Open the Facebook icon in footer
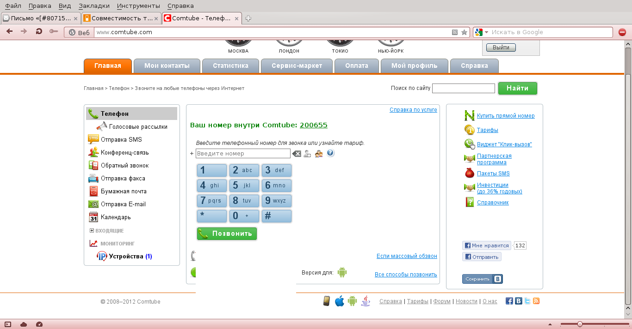The height and width of the screenshot is (329, 632). pyautogui.click(x=509, y=301)
